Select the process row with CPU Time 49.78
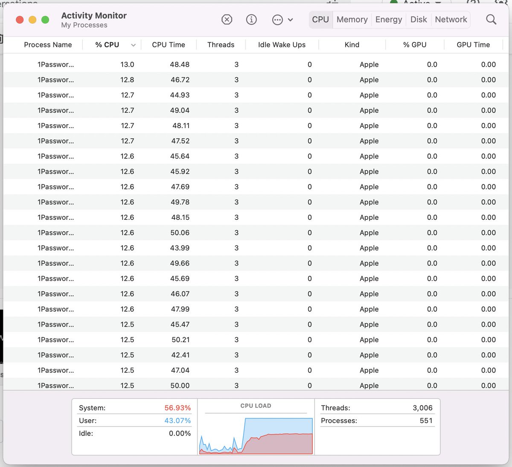Viewport: 512px width, 467px height. 256,202
